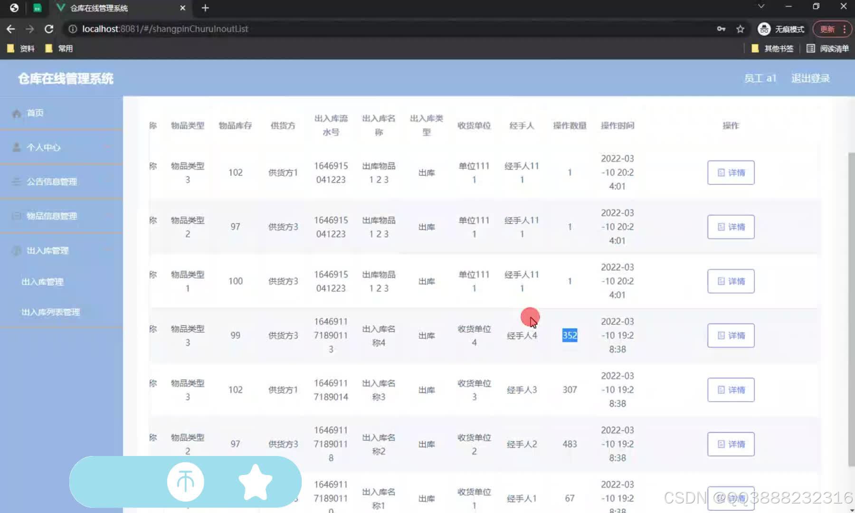Open 阅读清单 reading list icon

(810, 48)
